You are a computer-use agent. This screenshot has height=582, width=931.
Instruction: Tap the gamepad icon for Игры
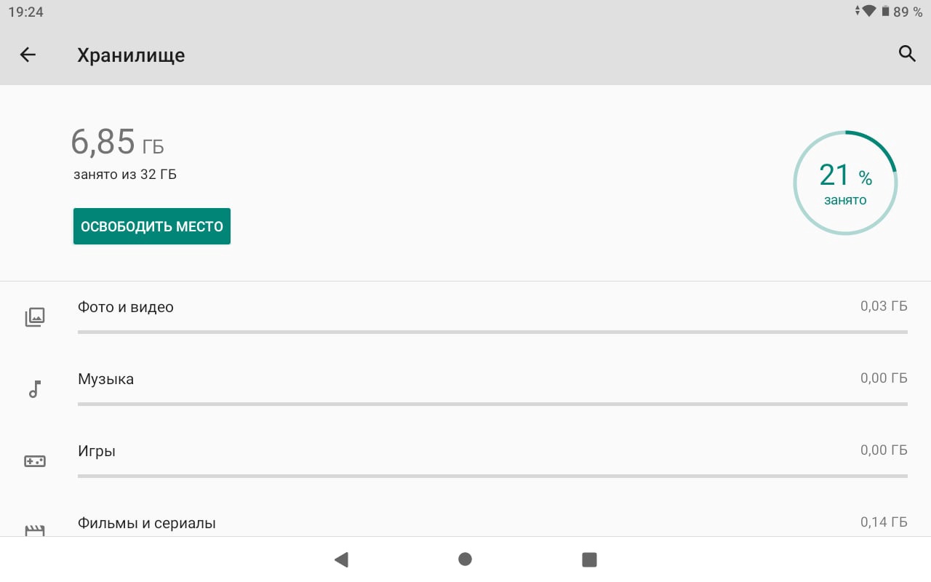coord(35,461)
